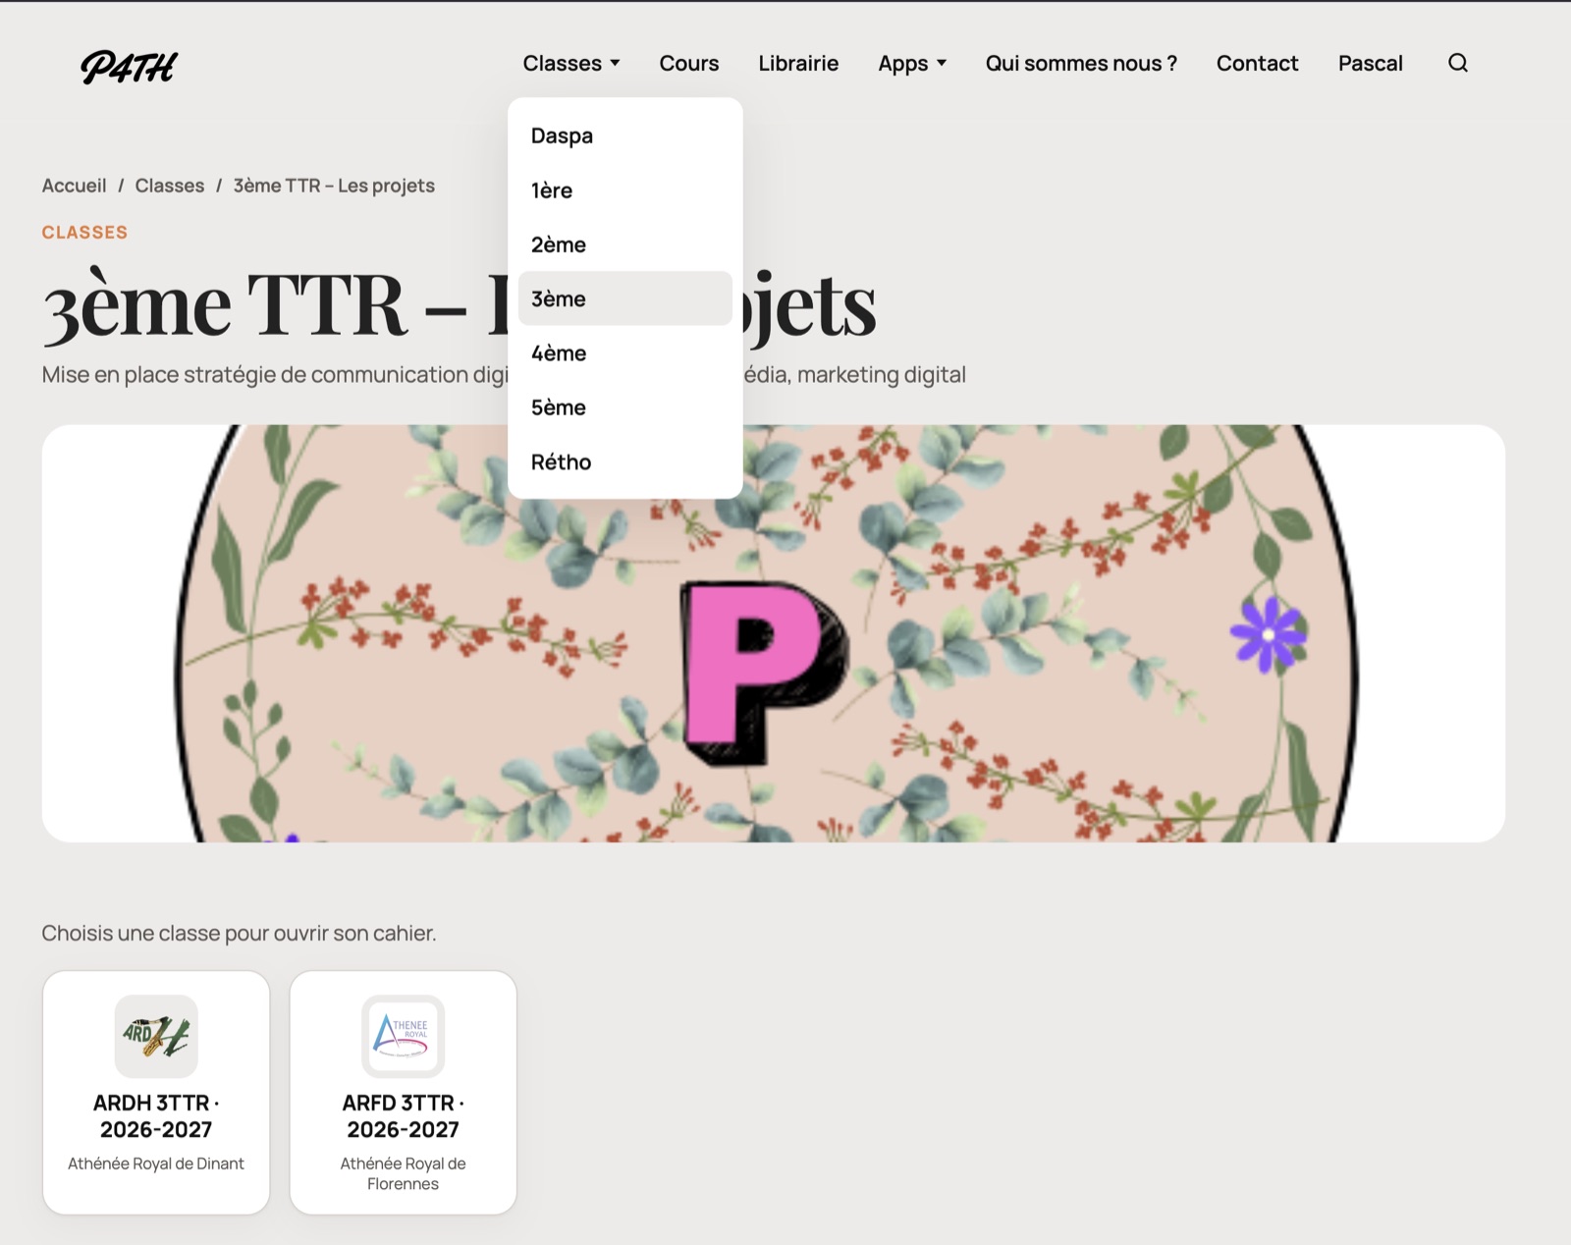Click the Athenee Royal logo icon
This screenshot has width=1571, height=1245.
pyautogui.click(x=403, y=1036)
